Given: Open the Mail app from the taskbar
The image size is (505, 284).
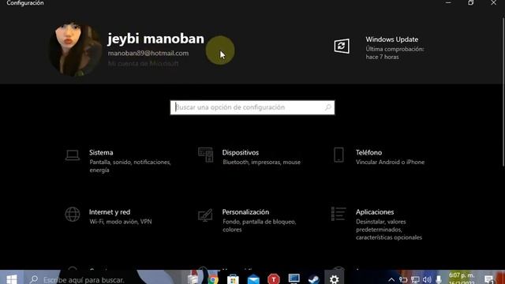Looking at the screenshot, I should tap(253, 279).
